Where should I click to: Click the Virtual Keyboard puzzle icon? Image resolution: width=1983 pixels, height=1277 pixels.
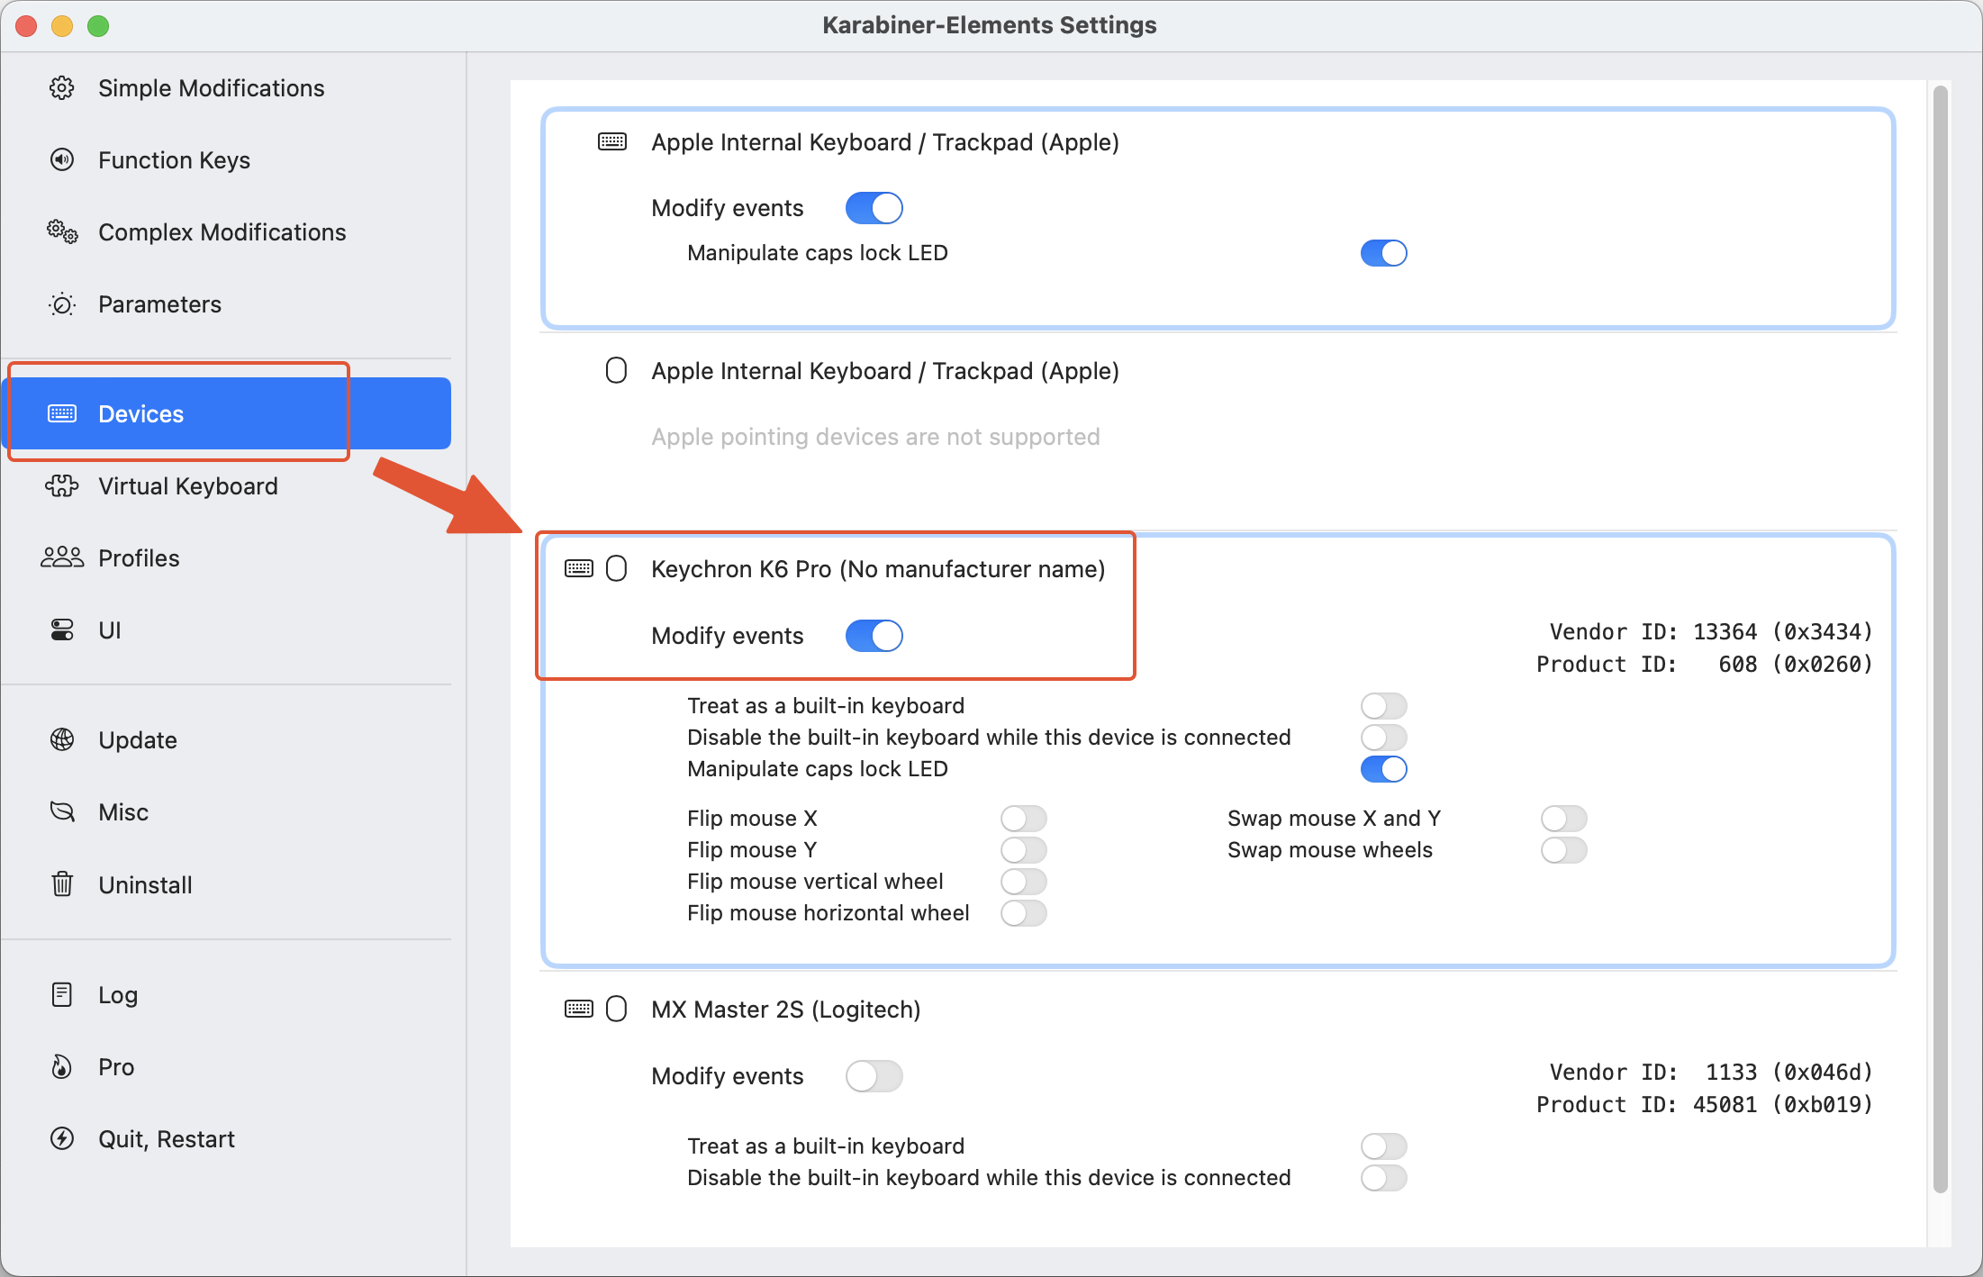(62, 486)
